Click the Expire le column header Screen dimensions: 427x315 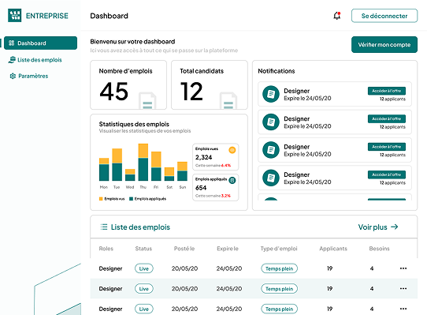click(x=228, y=249)
